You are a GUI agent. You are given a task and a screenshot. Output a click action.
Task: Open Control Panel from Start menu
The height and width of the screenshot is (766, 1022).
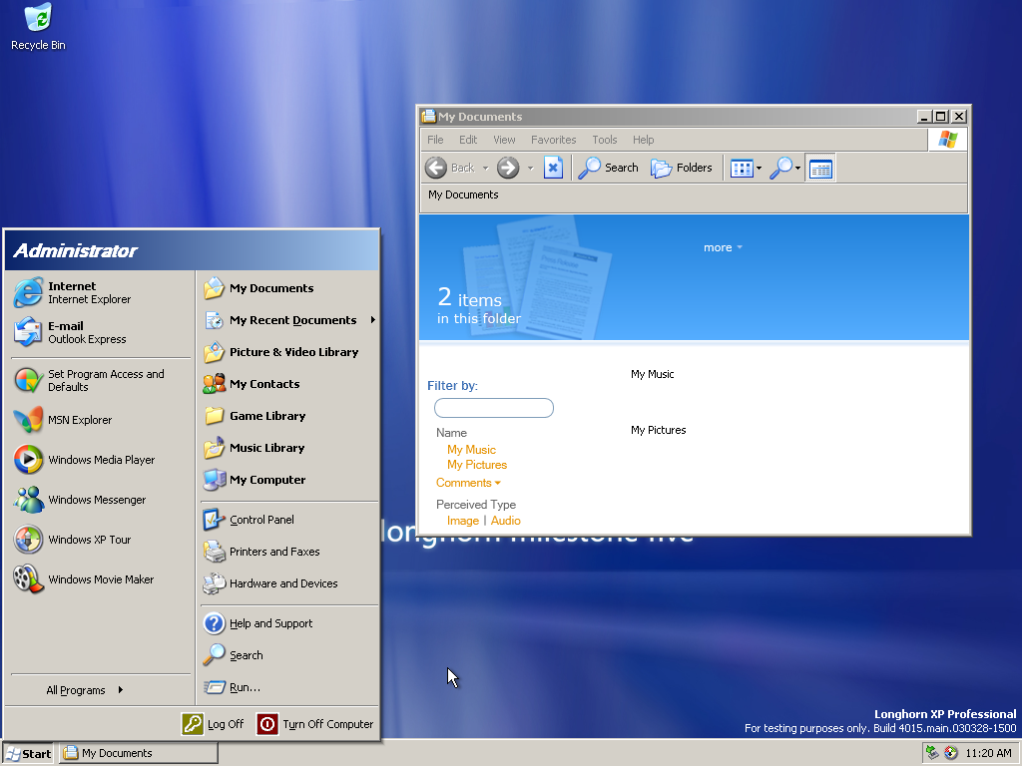(259, 520)
